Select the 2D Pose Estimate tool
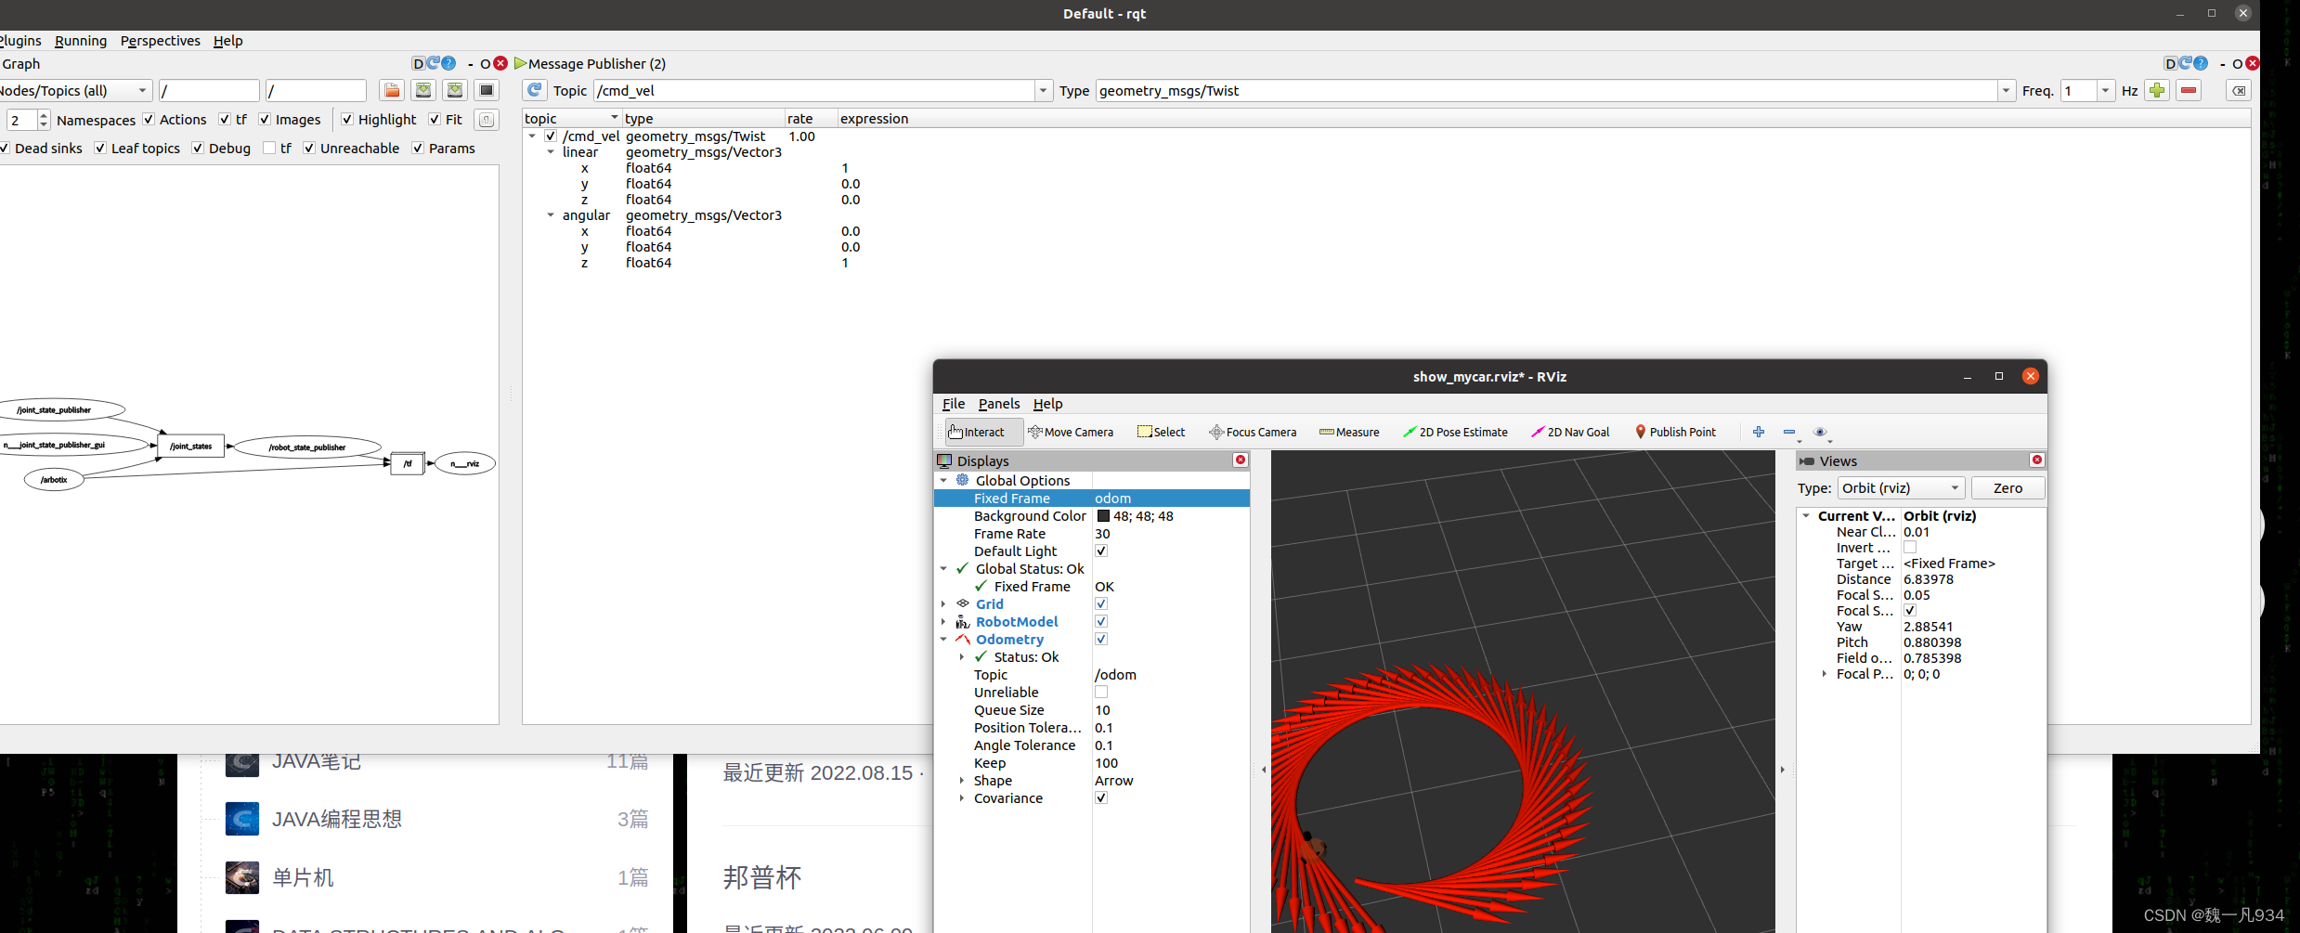2300x933 pixels. pos(1455,432)
